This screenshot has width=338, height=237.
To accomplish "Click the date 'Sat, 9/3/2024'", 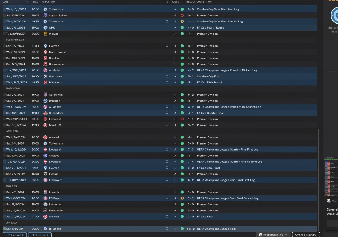I will [15, 101].
